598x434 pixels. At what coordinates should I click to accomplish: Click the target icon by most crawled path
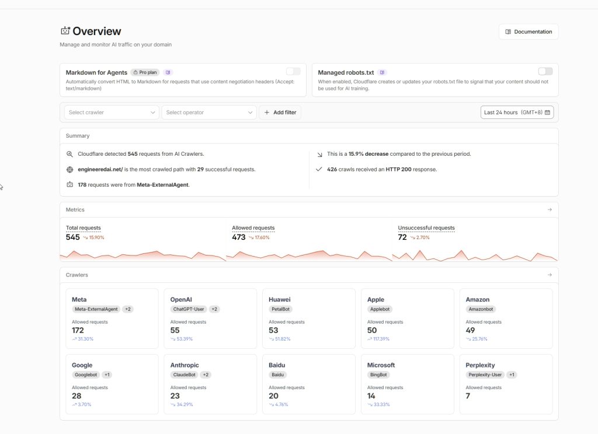70,170
